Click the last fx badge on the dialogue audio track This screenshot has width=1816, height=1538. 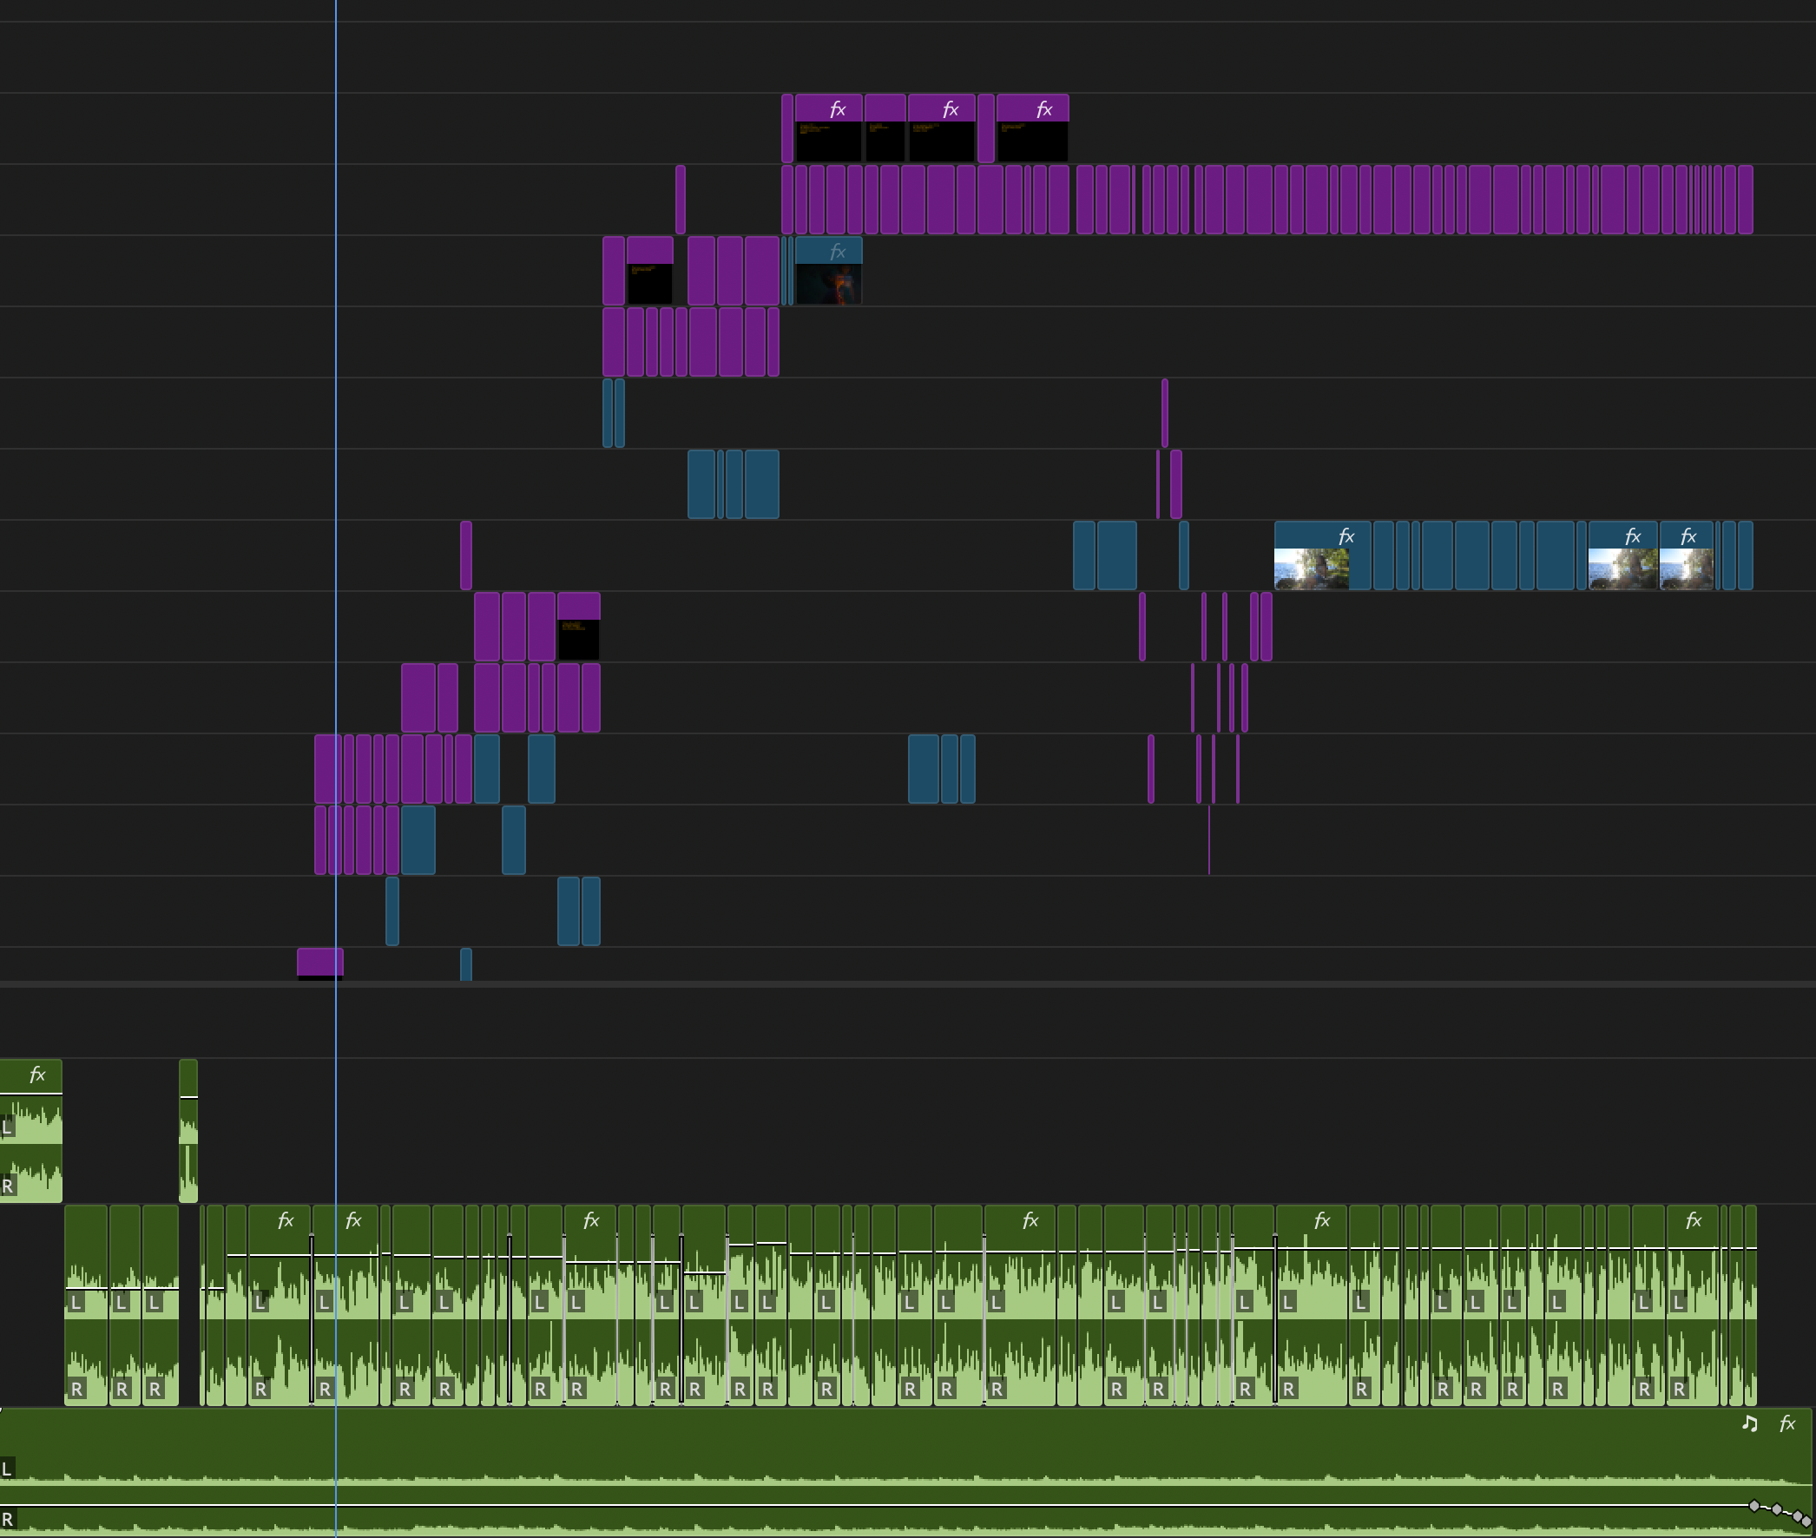pos(1693,1220)
